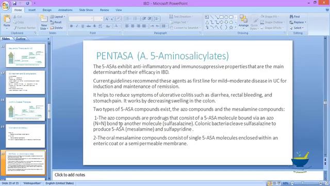Open Clipboard group dialog launcher

click(35, 33)
